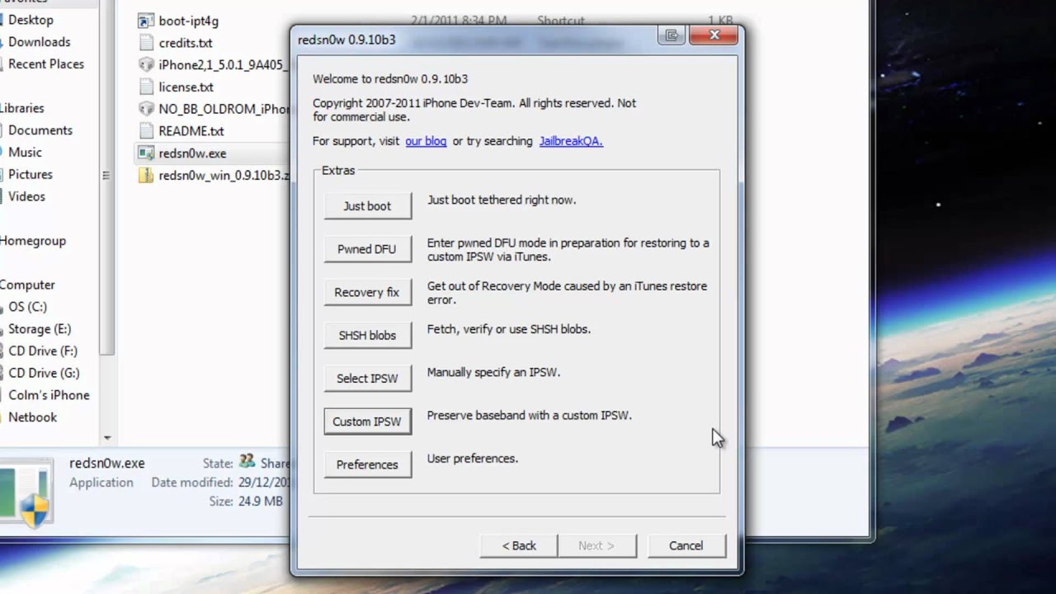Select redsn0w.exe application icon in file list
Image resolution: width=1056 pixels, height=594 pixels.
point(146,153)
